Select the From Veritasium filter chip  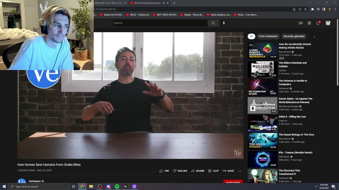268,36
